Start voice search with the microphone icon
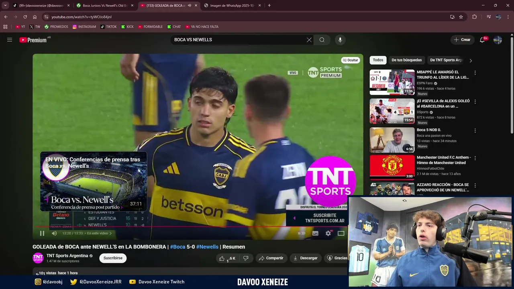 click(340, 40)
